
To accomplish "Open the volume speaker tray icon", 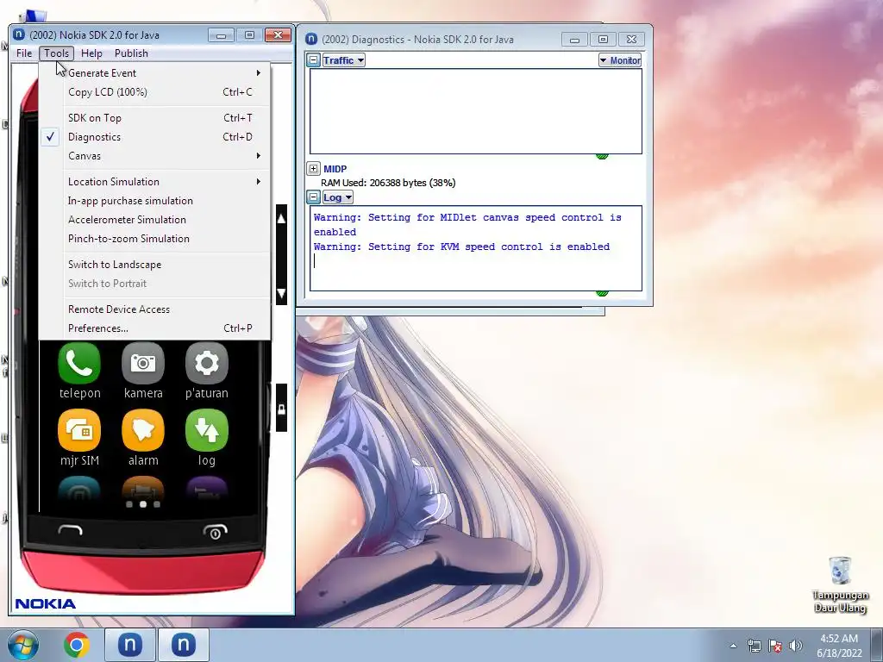I will pyautogui.click(x=796, y=646).
